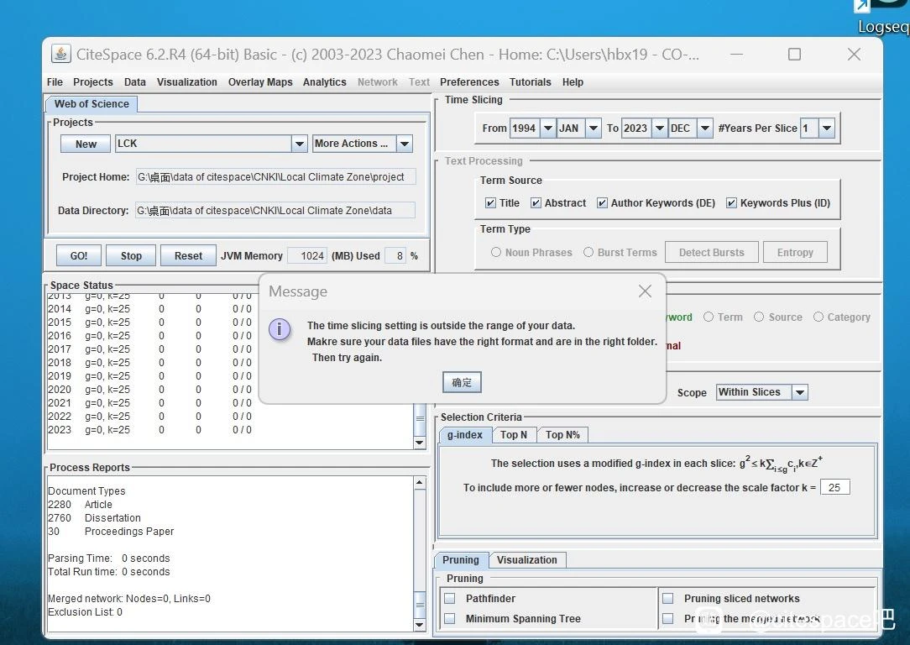Open the Help menu
Screen dimensions: 910x645
tap(573, 81)
